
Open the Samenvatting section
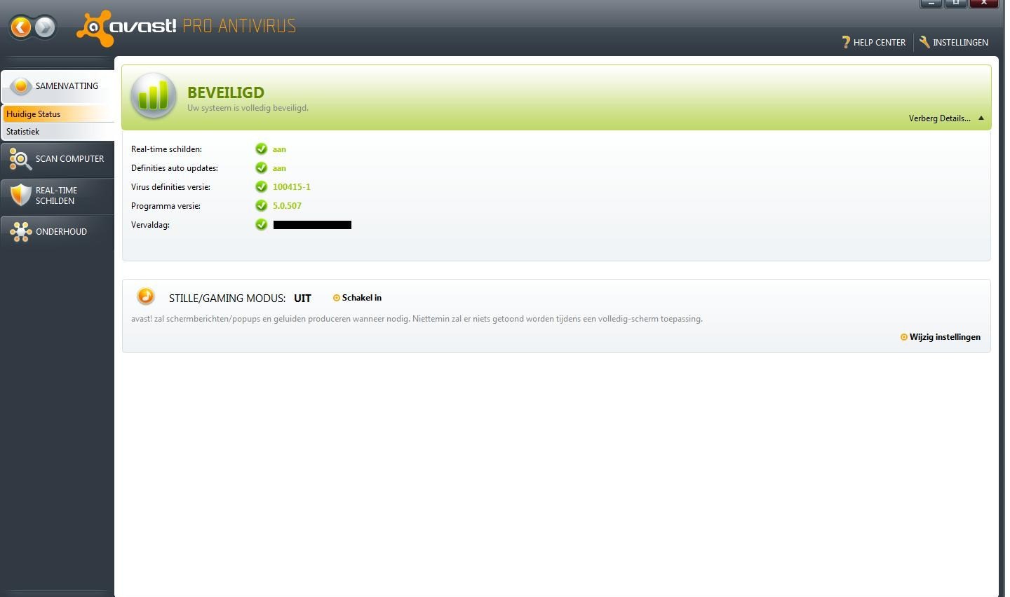58,86
